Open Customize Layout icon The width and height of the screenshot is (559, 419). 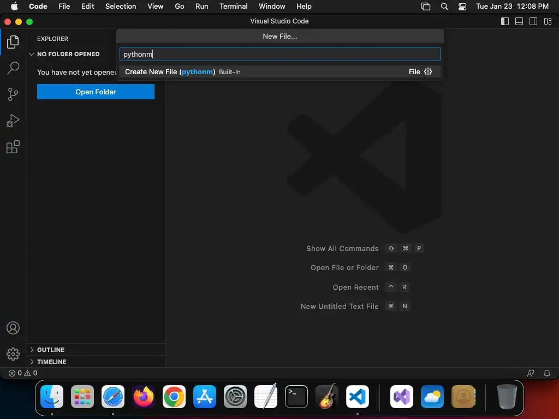point(548,21)
